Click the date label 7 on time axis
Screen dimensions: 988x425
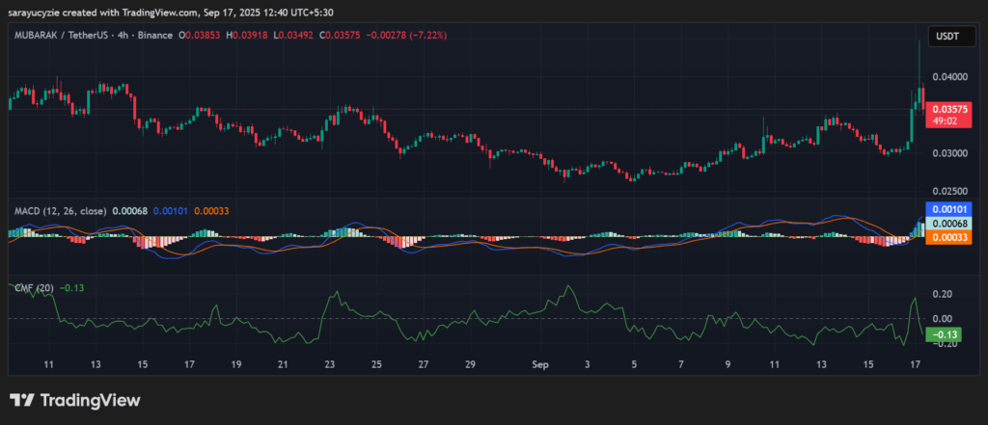tap(681, 364)
